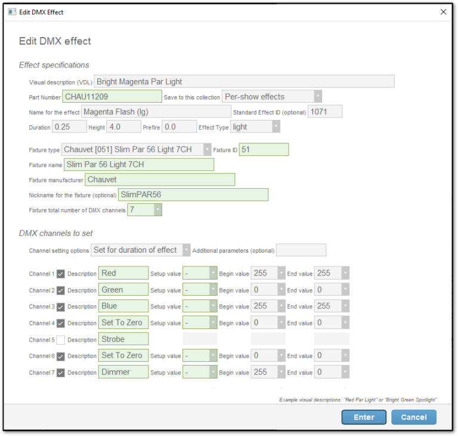Close the Edit DMX Effect dialog
Screen dimensions: 458x436
[442, 12]
